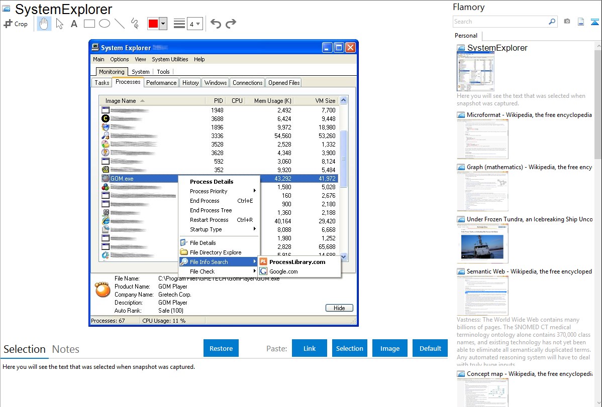Screen dimensions: 602x407
Task: Expand the File Info Search submenu
Action: [x=219, y=261]
